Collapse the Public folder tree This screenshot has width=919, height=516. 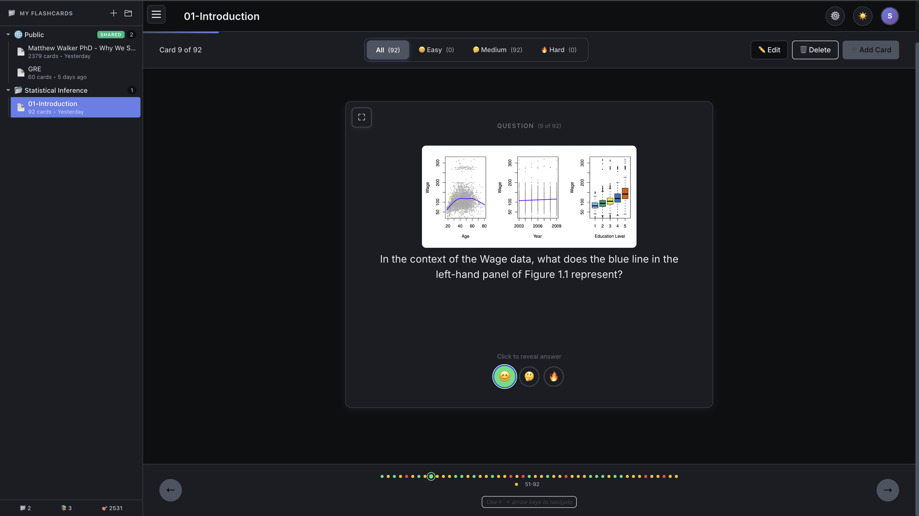click(8, 35)
